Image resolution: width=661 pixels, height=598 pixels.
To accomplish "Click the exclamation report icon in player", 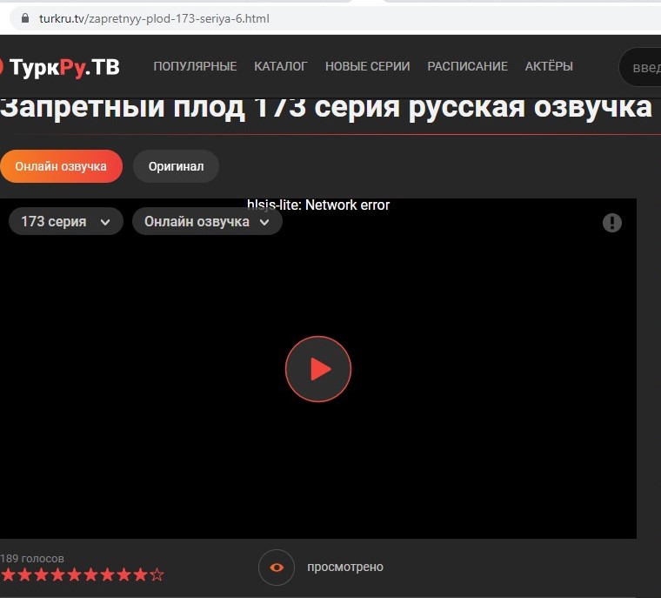I will 612,223.
